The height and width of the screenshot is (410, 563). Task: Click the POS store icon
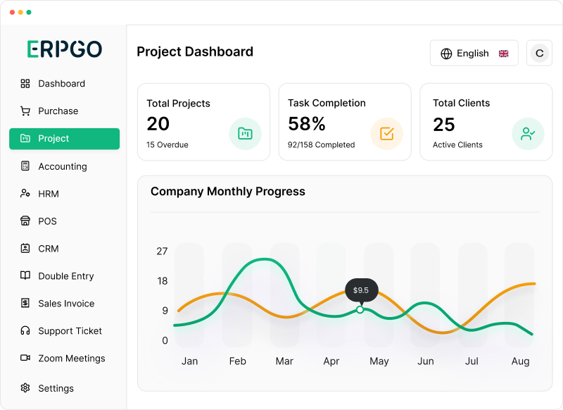[x=25, y=220]
